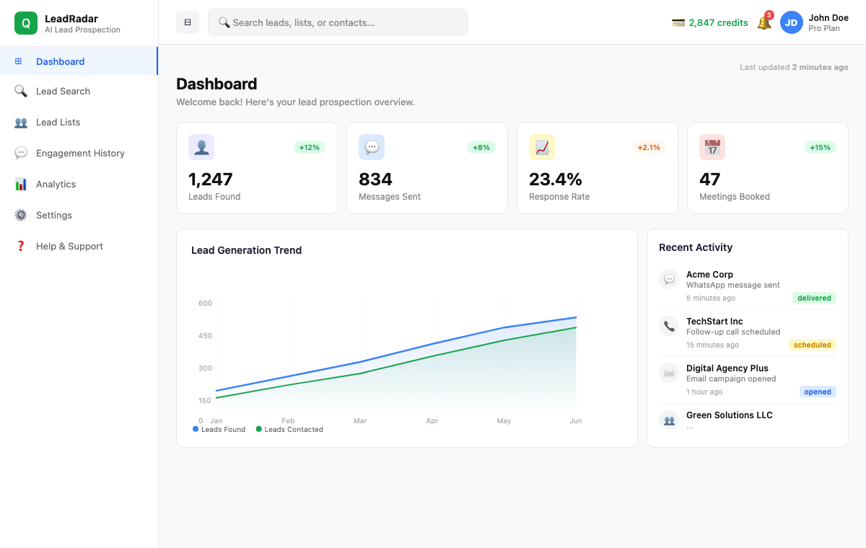The height and width of the screenshot is (548, 866).
Task: Select the 47 Meetings Booked value
Action: 710,179
